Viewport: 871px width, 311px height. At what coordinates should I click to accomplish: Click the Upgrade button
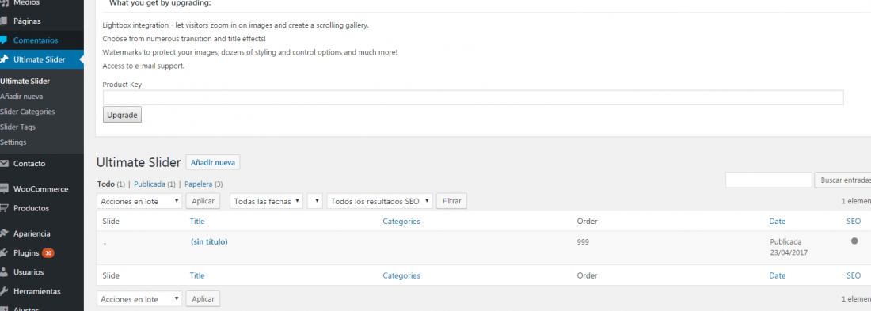click(x=122, y=115)
